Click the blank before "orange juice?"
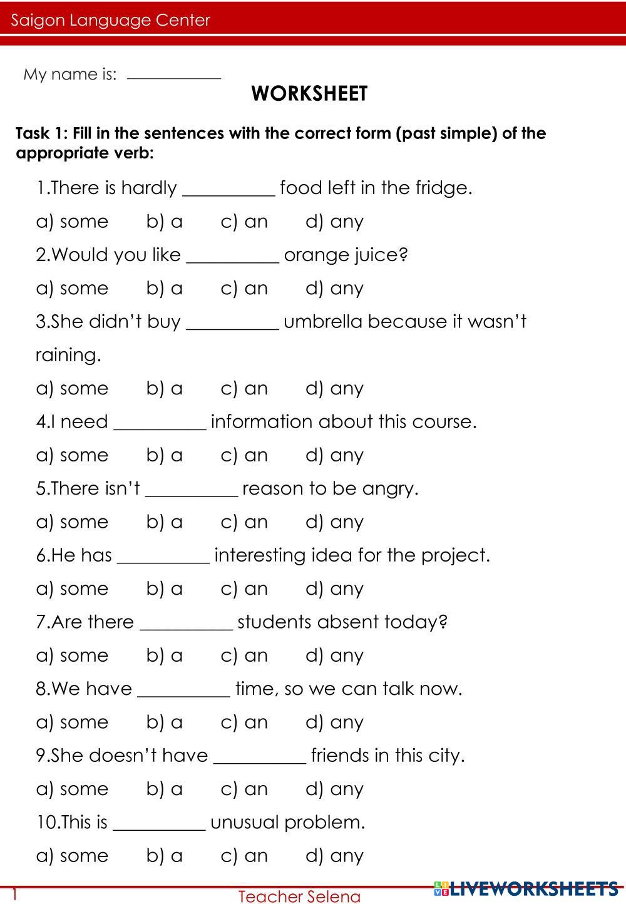The width and height of the screenshot is (626, 904). coord(233,255)
